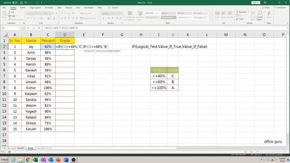290x163 pixels.
Task: Open Conditional Formatting menu
Action: 130,16
